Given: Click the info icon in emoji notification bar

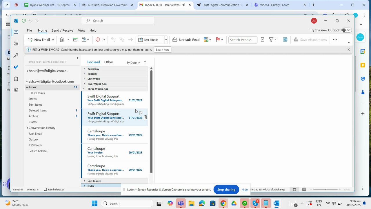Looking at the screenshot, I should click(28, 50).
